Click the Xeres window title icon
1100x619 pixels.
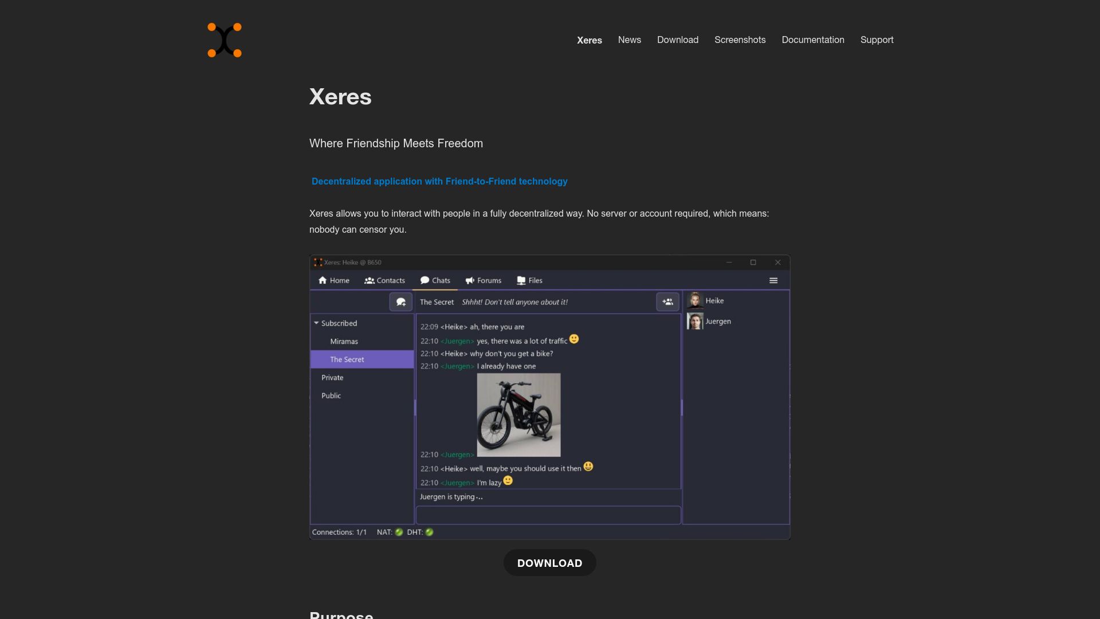coord(318,263)
